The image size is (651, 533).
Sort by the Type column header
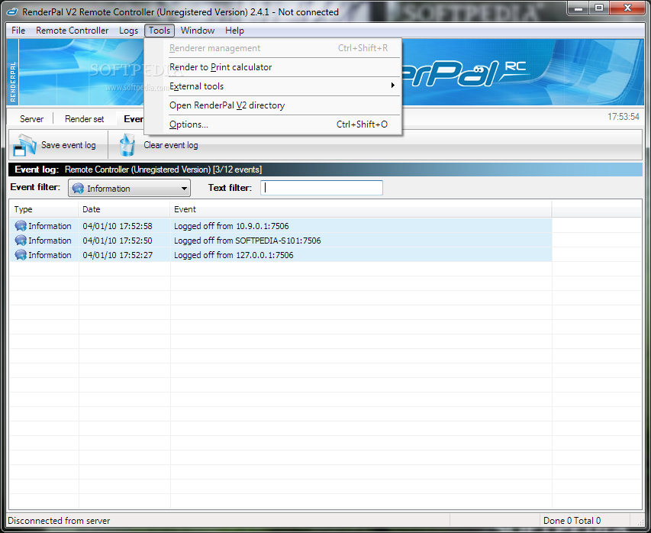(x=44, y=209)
